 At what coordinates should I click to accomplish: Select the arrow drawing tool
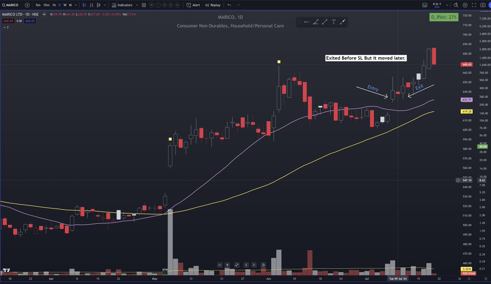pos(342,22)
